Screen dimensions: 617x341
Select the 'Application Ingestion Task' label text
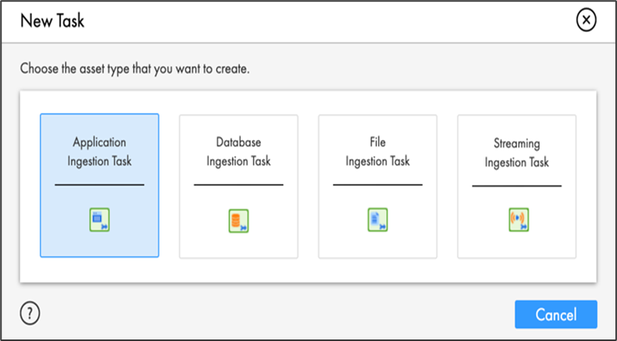pyautogui.click(x=100, y=152)
